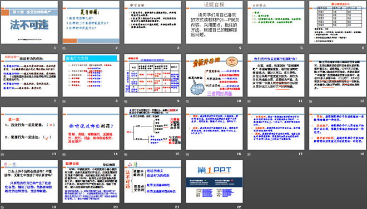Click the animation star icon under slide 2

pyautogui.click(x=64, y=48)
